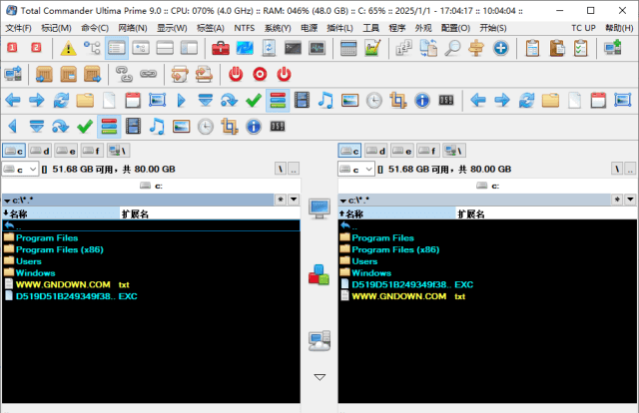The width and height of the screenshot is (639, 413).
Task: Open right panel directory hotlist star button
Action: pos(617,200)
